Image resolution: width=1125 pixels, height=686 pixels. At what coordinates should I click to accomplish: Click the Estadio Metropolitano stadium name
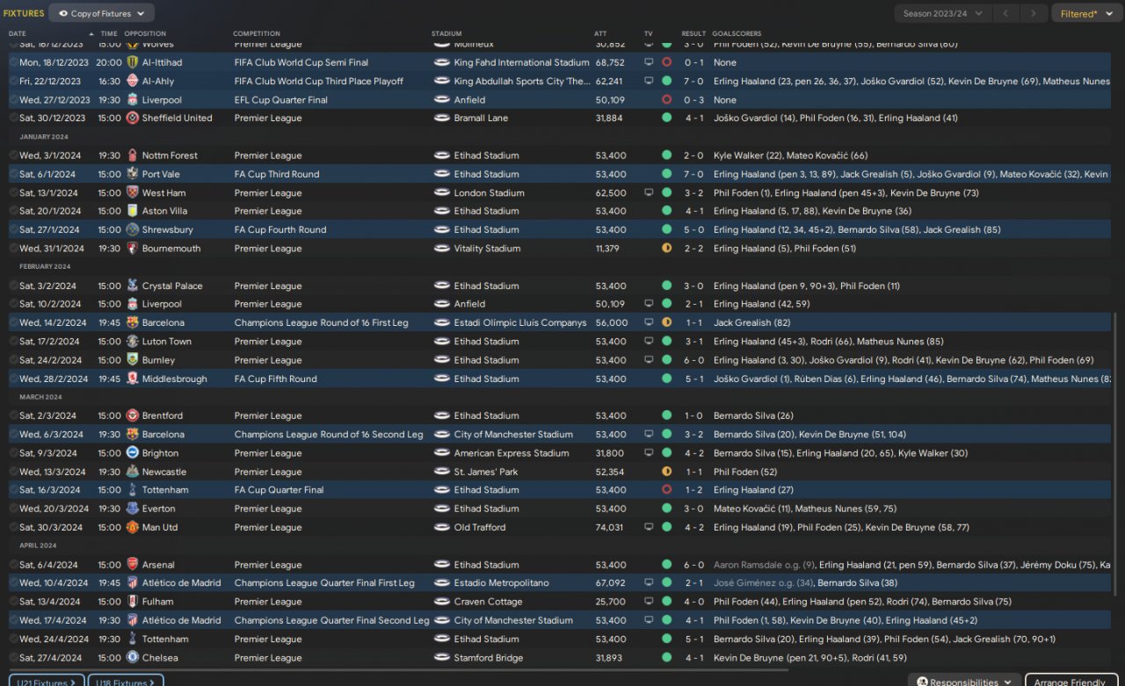click(501, 583)
